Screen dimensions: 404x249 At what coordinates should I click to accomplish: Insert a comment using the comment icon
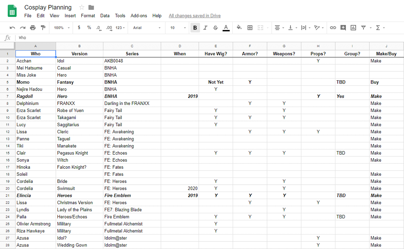coord(343,27)
